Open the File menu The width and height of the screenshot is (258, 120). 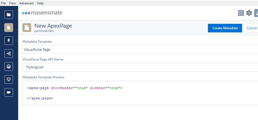pyautogui.click(x=3, y=3)
